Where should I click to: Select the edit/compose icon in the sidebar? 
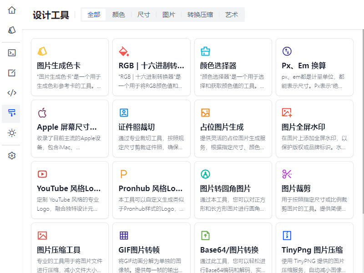tap(11, 72)
